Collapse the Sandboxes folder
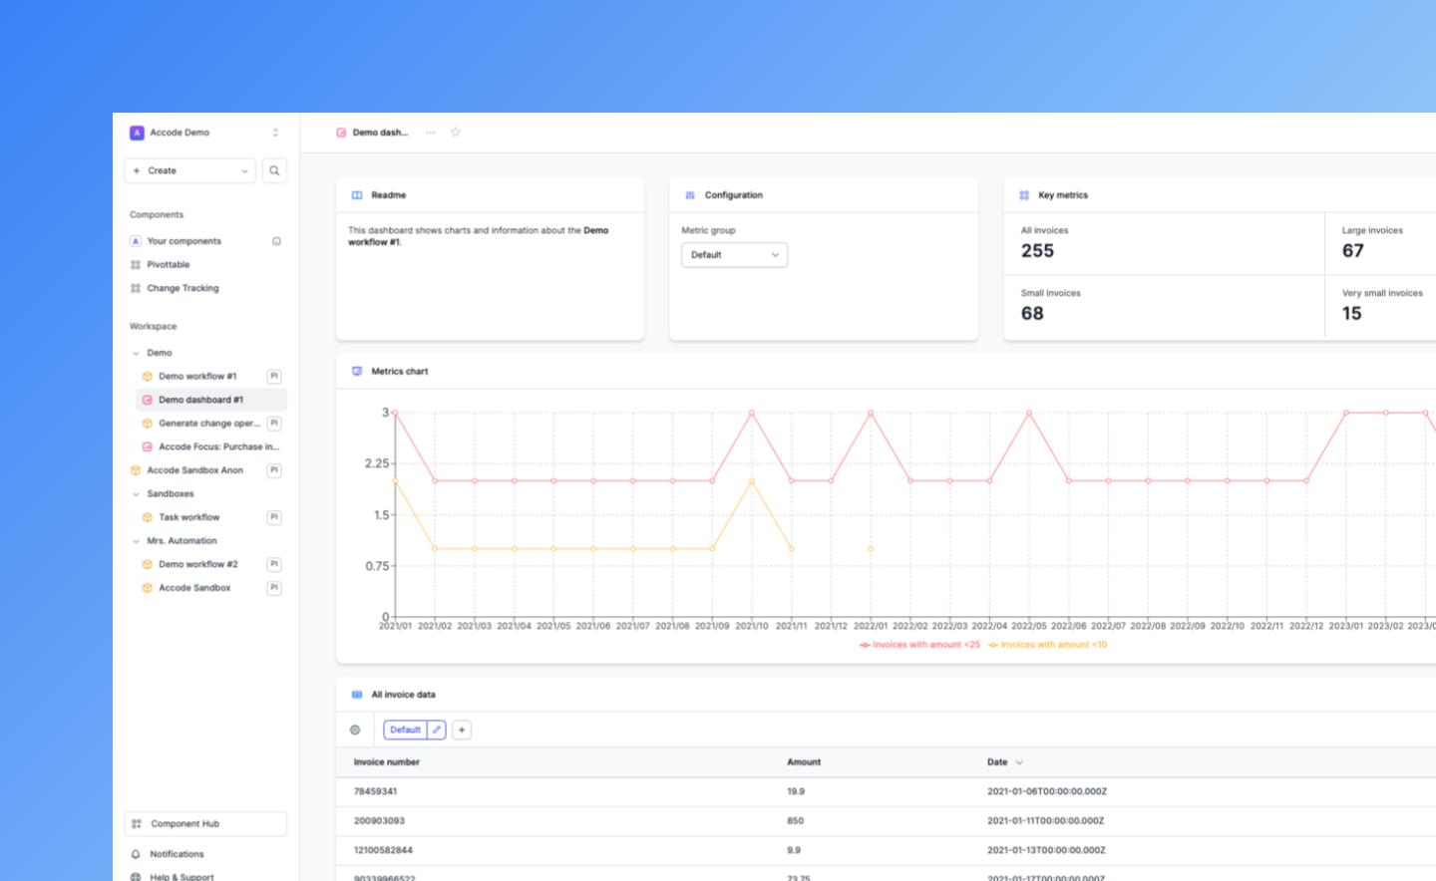Screen dimensions: 1436x881 (136, 494)
